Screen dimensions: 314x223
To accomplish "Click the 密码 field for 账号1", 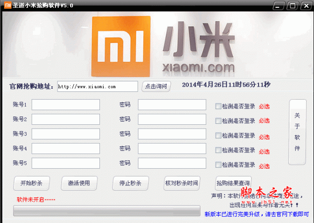I will click(x=172, y=104).
